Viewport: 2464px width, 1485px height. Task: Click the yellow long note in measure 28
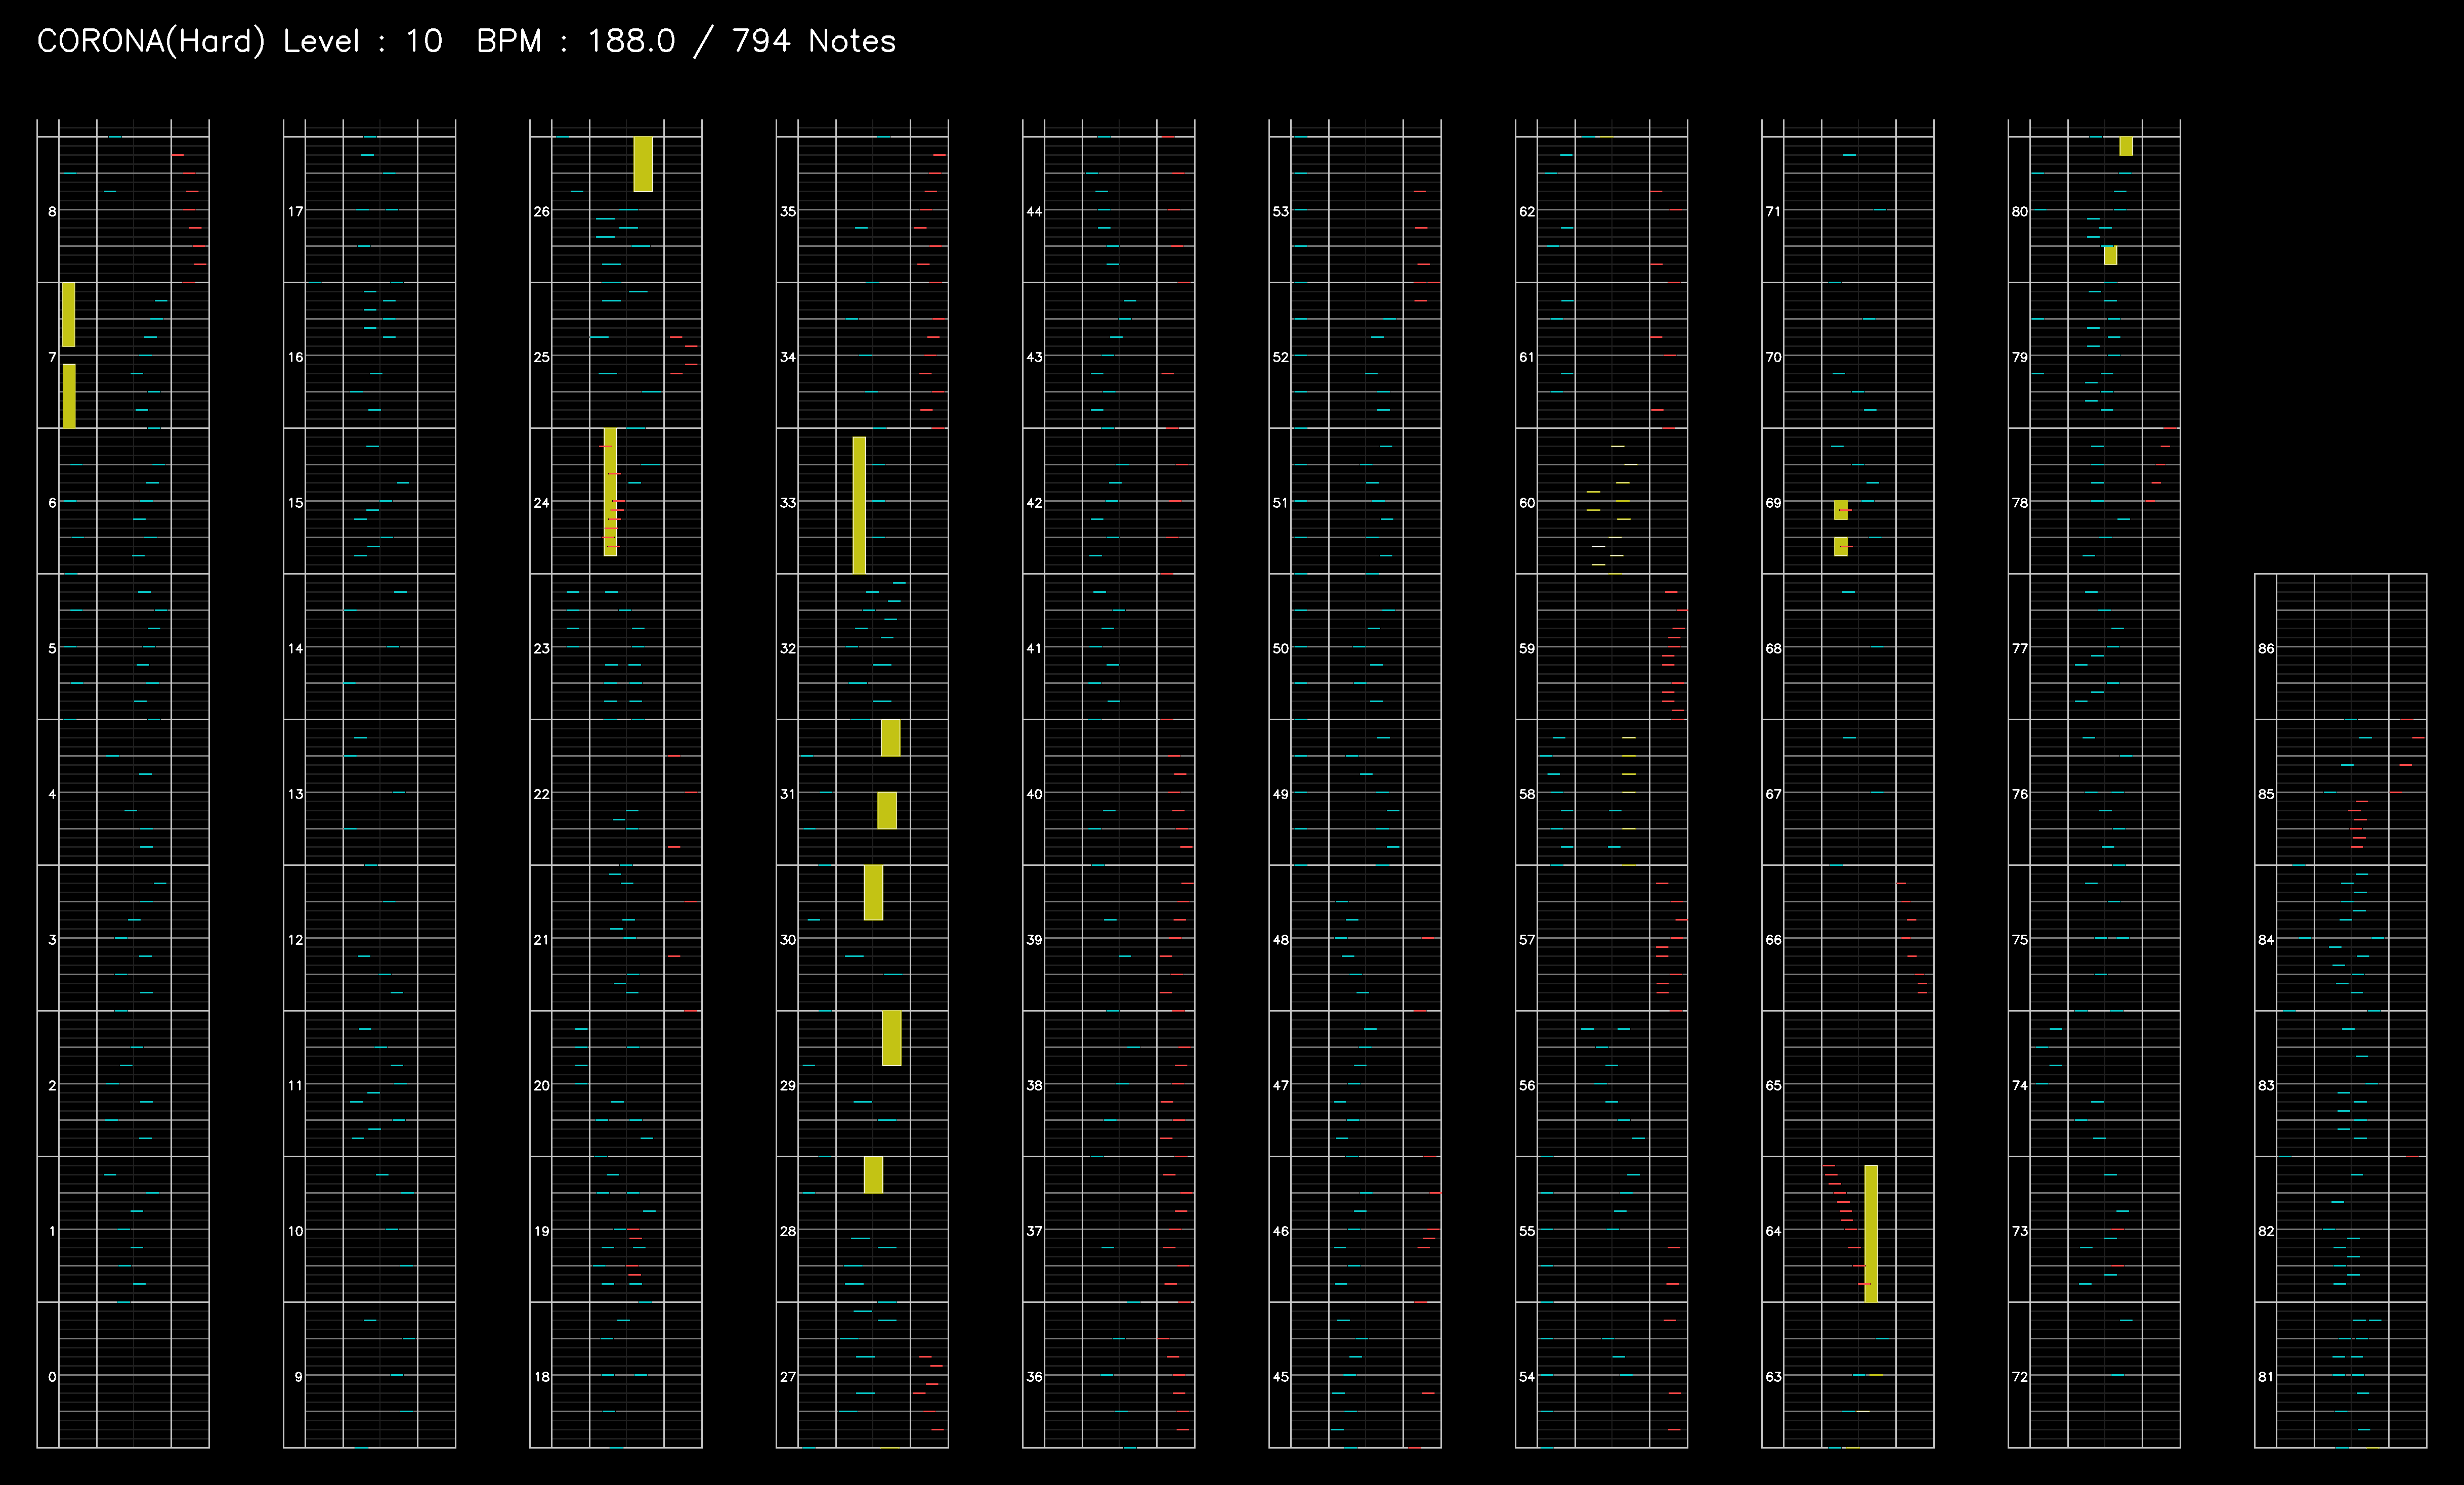[x=873, y=1174]
